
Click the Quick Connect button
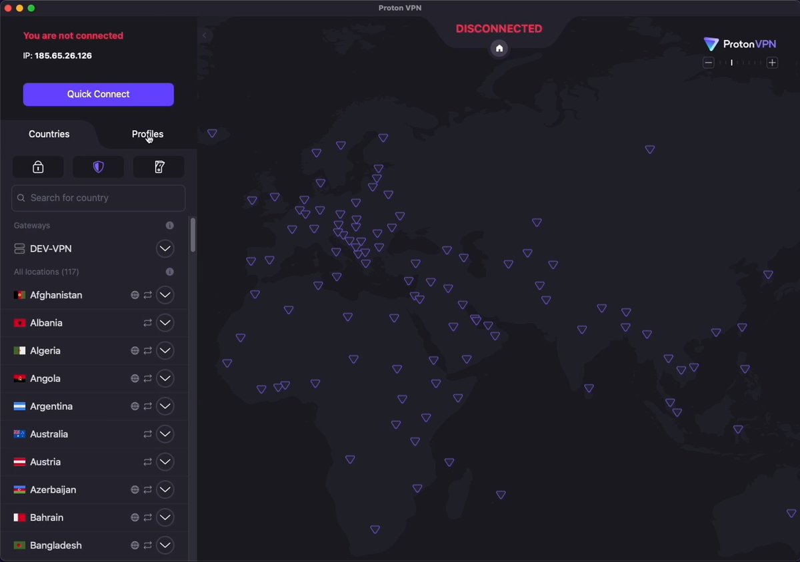[99, 94]
